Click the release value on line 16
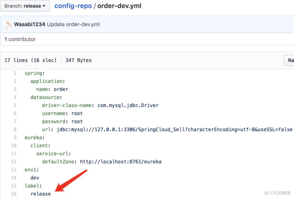294x198 pixels. tap(41, 194)
